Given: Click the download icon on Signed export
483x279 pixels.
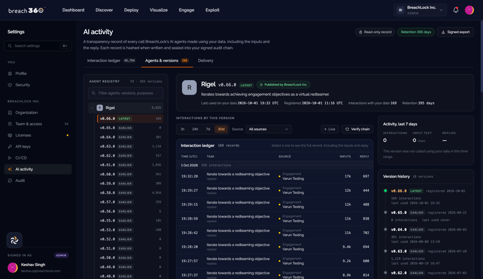Looking at the screenshot, I should (443, 32).
